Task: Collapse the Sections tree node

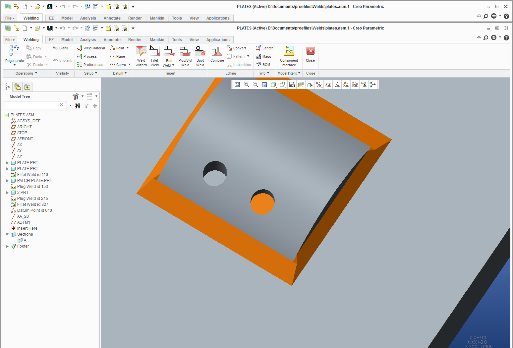Action: 7,234
